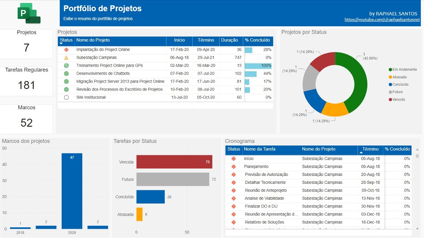This screenshot has width=424, height=238.
Task: Click the 2018 bar in Marcos dos projetos
Action: click(x=20, y=228)
